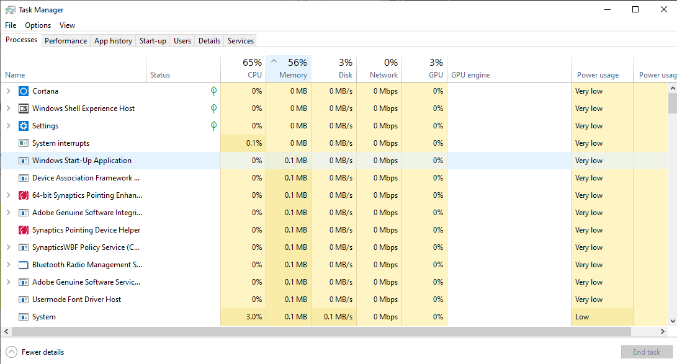Click the Cortana suspended leaf status icon
Image resolution: width=677 pixels, height=364 pixels.
[213, 91]
